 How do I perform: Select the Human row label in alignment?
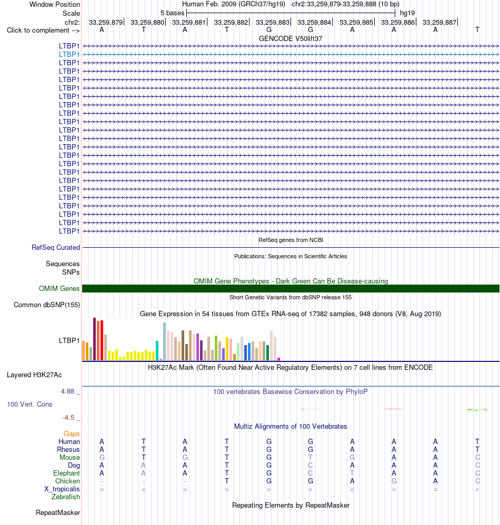click(x=69, y=442)
